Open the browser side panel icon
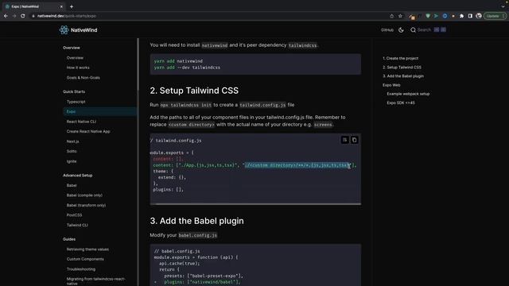 pos(470,16)
